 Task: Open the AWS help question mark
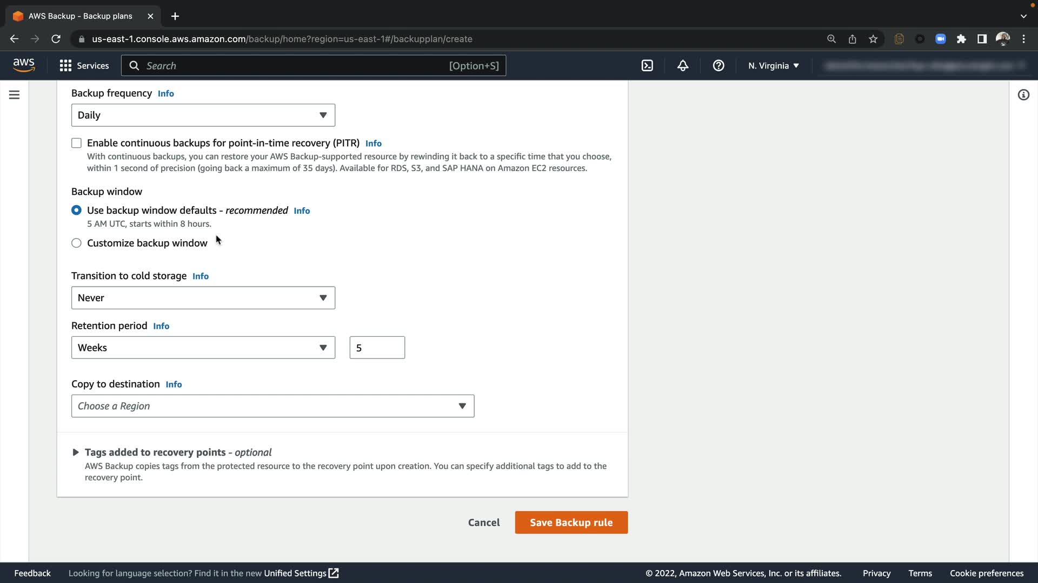tap(718, 66)
